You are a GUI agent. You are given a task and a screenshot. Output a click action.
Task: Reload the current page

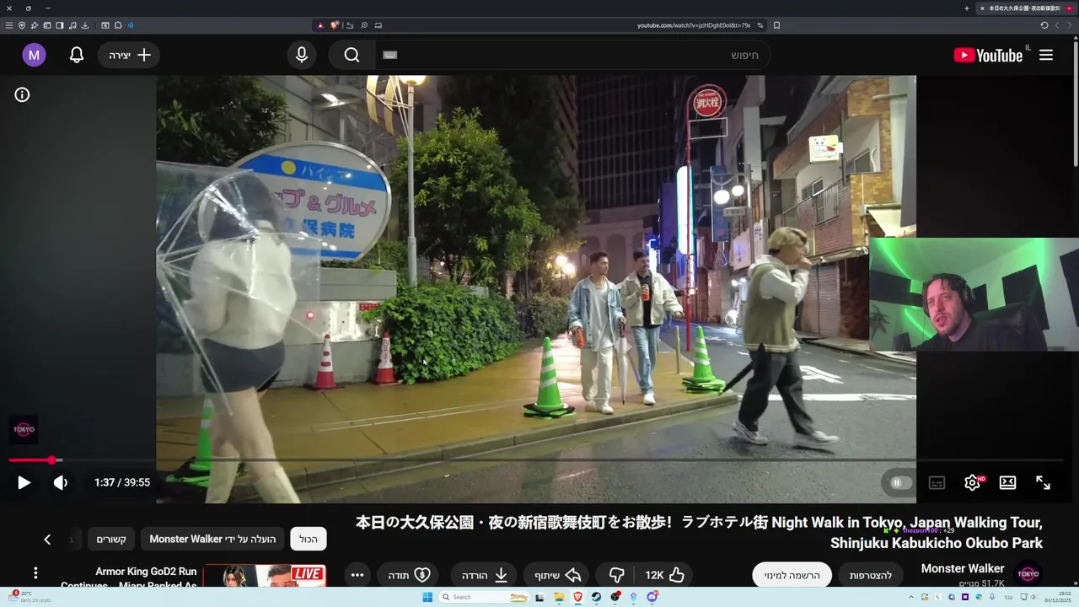pyautogui.click(x=1044, y=25)
